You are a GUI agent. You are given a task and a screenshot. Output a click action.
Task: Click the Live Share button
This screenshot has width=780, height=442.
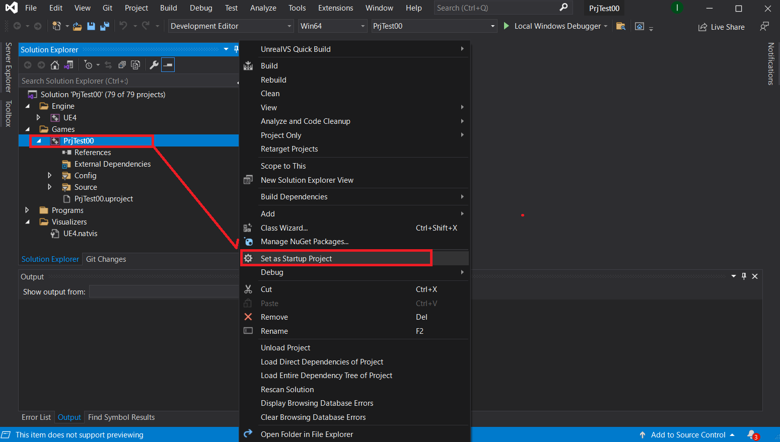point(722,27)
